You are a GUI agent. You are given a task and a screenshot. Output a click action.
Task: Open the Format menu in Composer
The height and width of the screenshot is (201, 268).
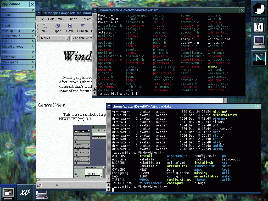pos(86,19)
